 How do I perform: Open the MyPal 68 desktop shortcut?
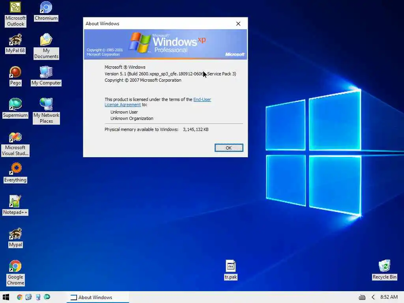[x=15, y=43]
